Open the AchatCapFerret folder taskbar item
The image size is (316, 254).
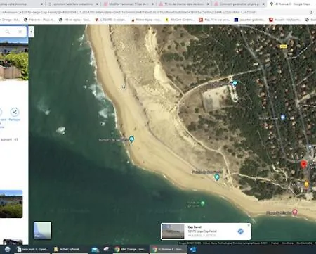tap(70, 249)
